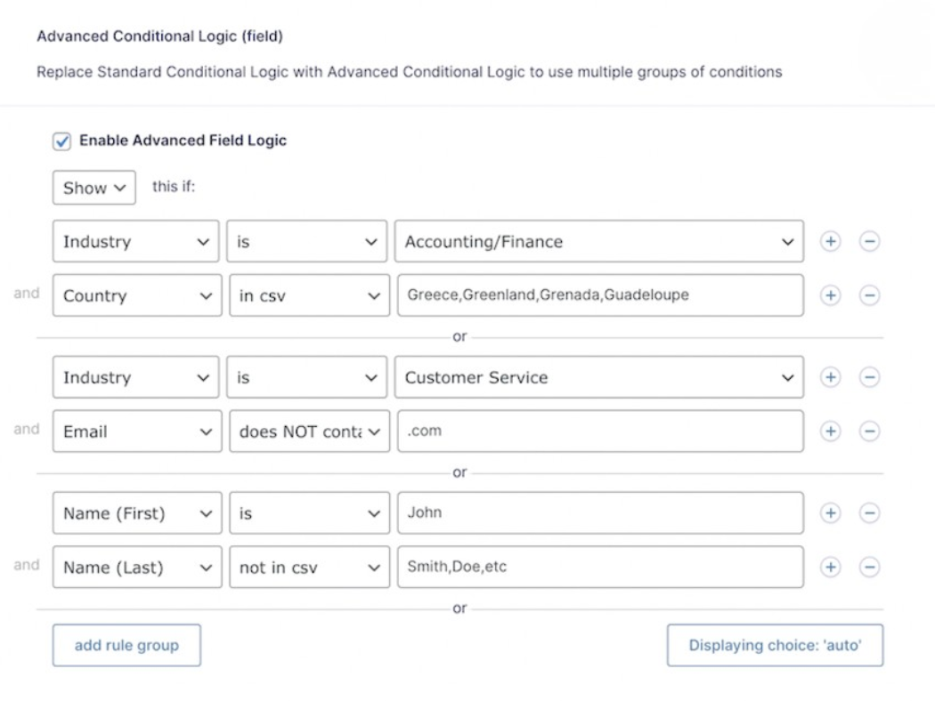This screenshot has height=701, width=935.
Task: Open the Country field selector
Action: (x=136, y=294)
